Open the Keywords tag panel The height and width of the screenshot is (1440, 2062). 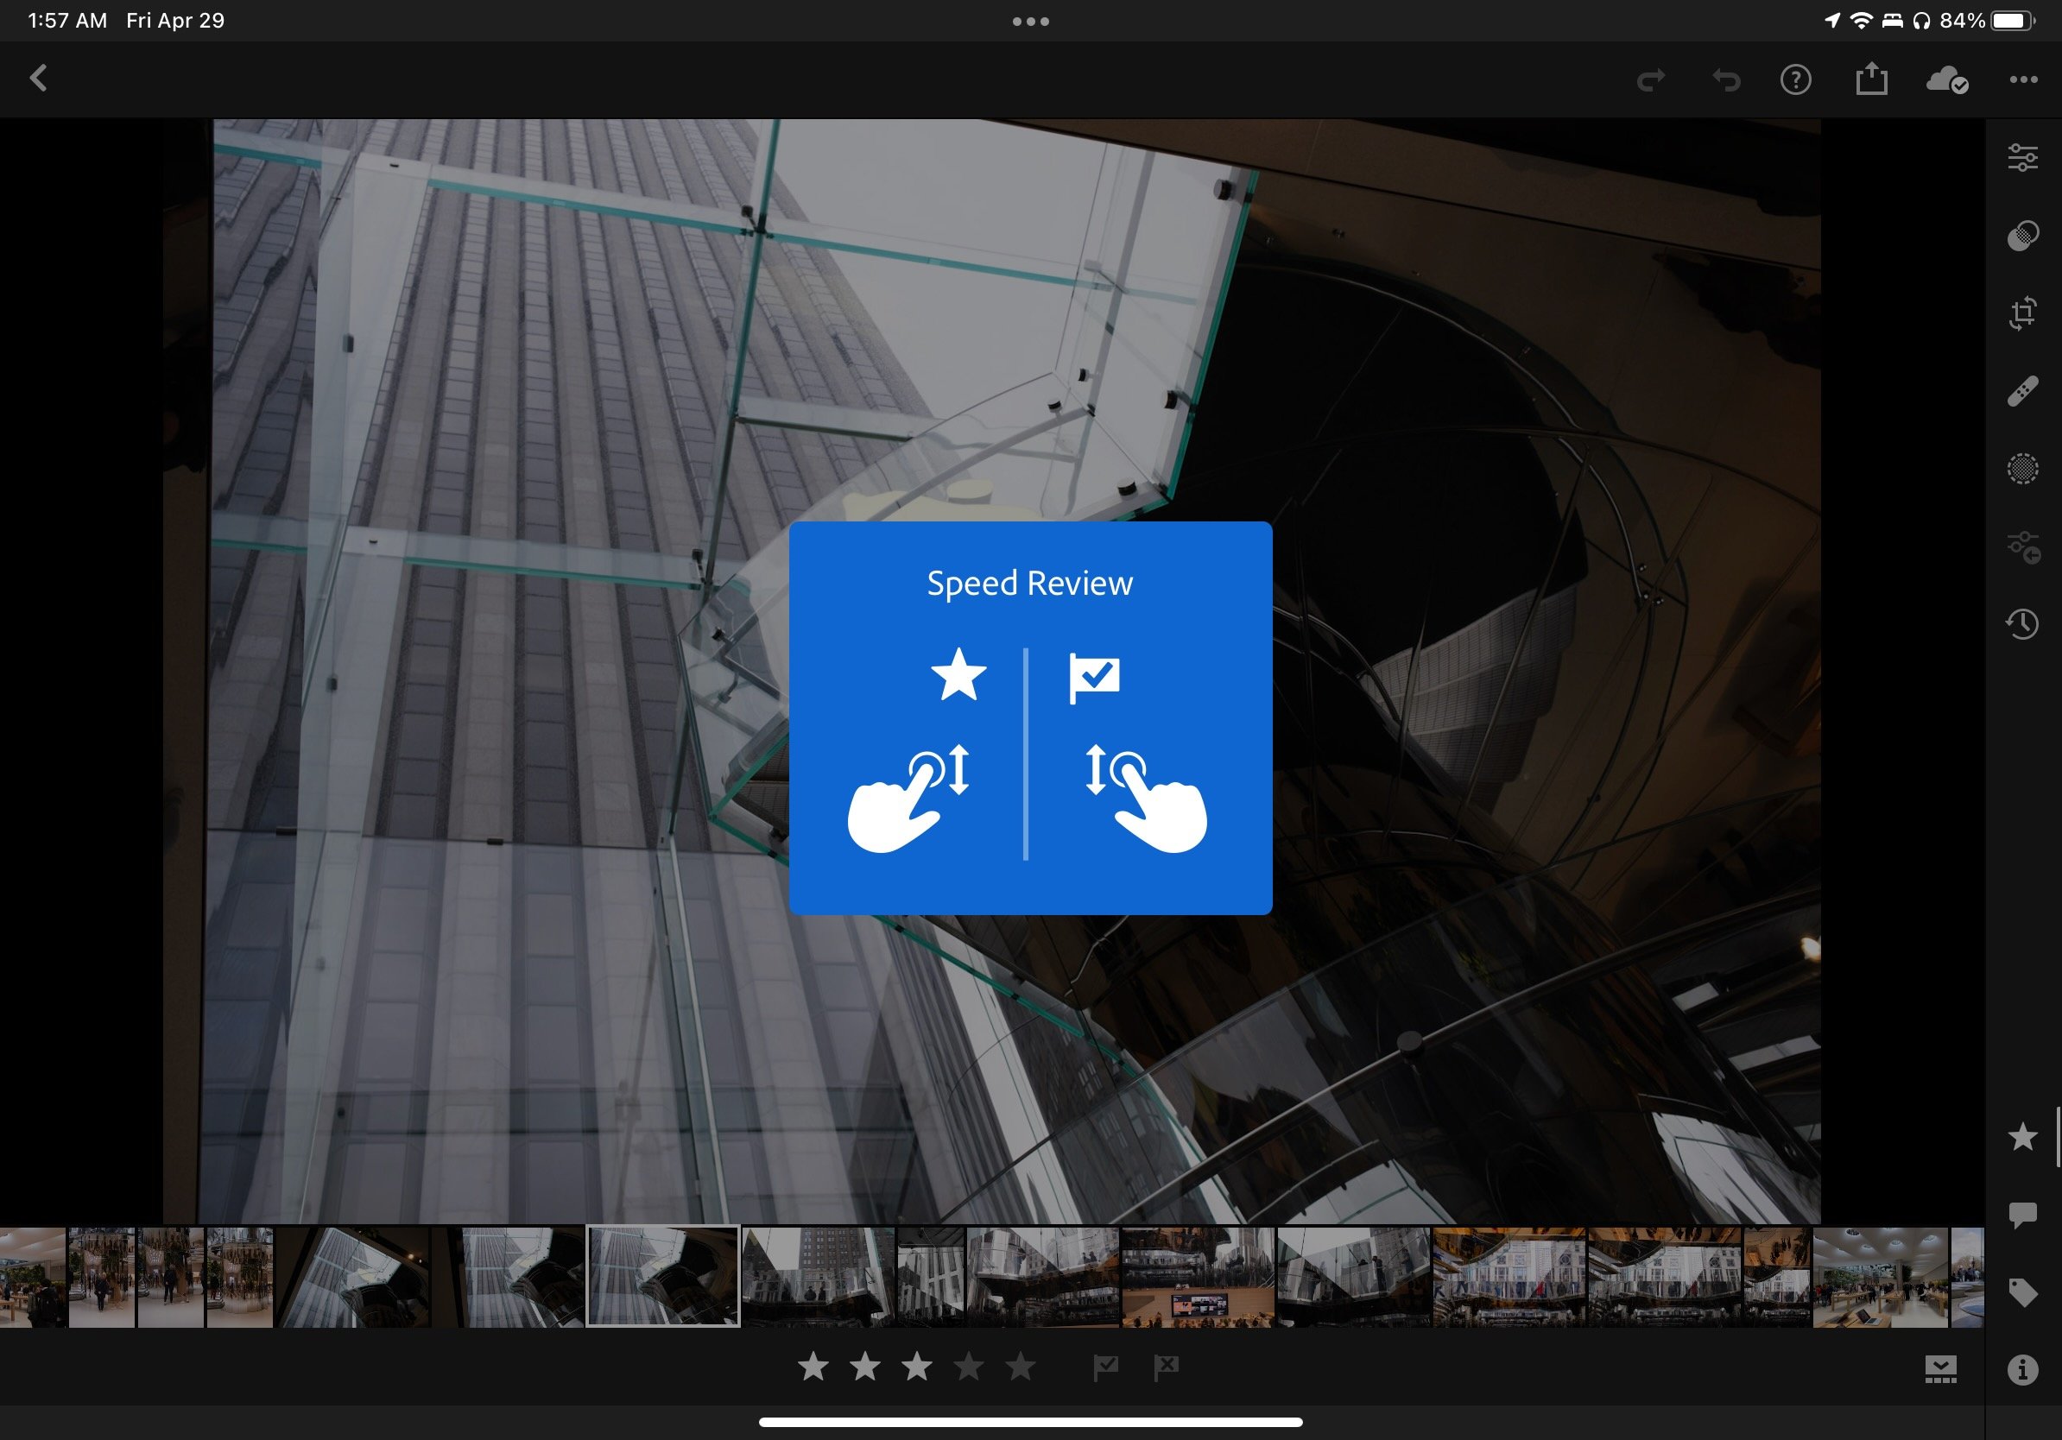[2022, 1292]
